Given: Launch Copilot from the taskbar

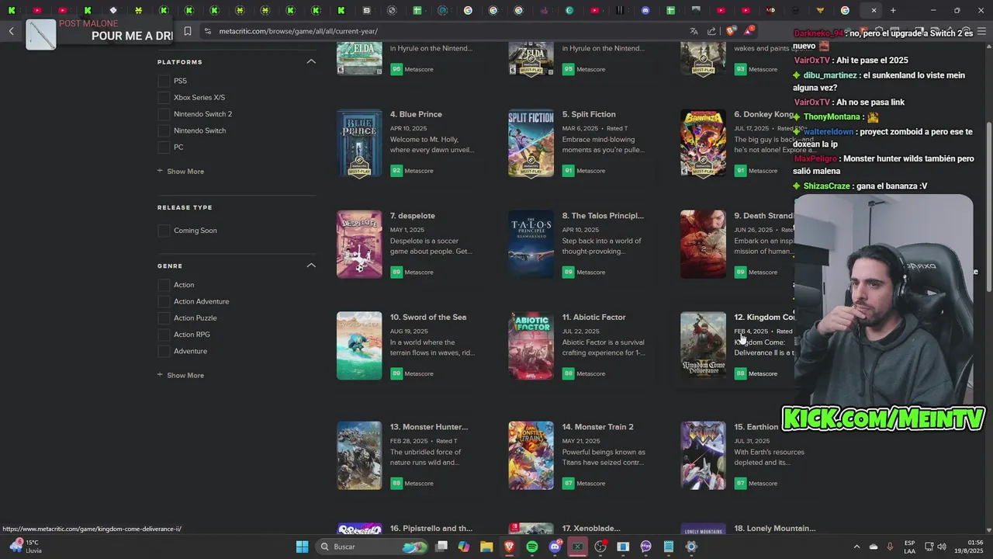Looking at the screenshot, I should pyautogui.click(x=464, y=547).
